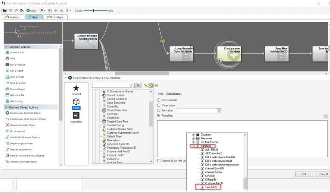This screenshot has height=193, width=330.
Task: Click the red X delete icon
Action: click(x=42, y=11)
